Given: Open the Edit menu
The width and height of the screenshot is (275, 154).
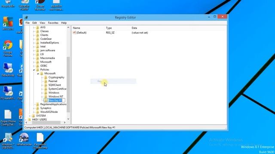Looking at the screenshot, I should point(34,23).
